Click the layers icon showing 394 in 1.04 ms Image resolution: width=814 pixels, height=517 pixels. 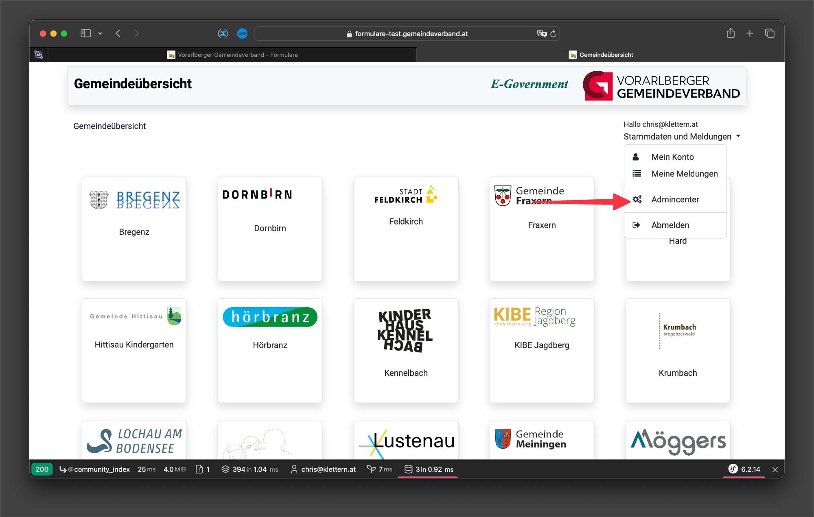point(250,469)
